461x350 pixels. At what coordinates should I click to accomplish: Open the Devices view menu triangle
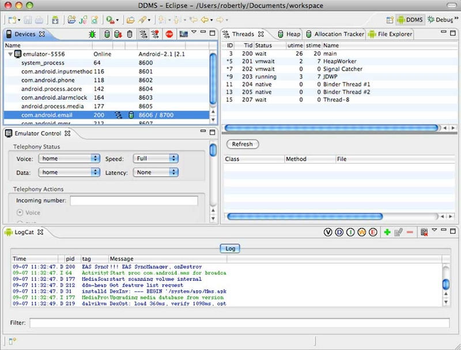194,32
